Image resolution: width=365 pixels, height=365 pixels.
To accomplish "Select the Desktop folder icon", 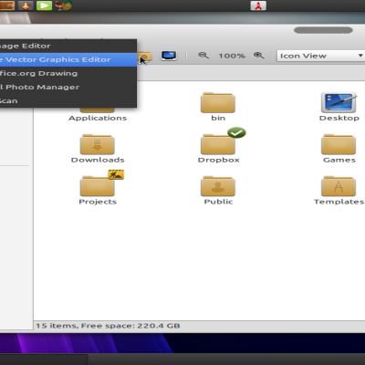I will [x=339, y=107].
